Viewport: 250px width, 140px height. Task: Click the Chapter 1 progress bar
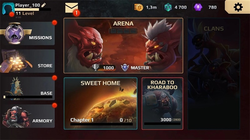point(102,124)
